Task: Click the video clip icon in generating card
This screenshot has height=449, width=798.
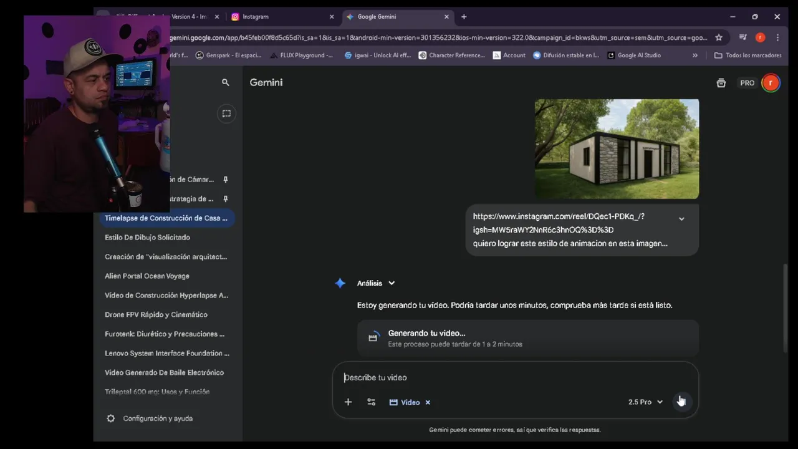Action: [x=373, y=337]
